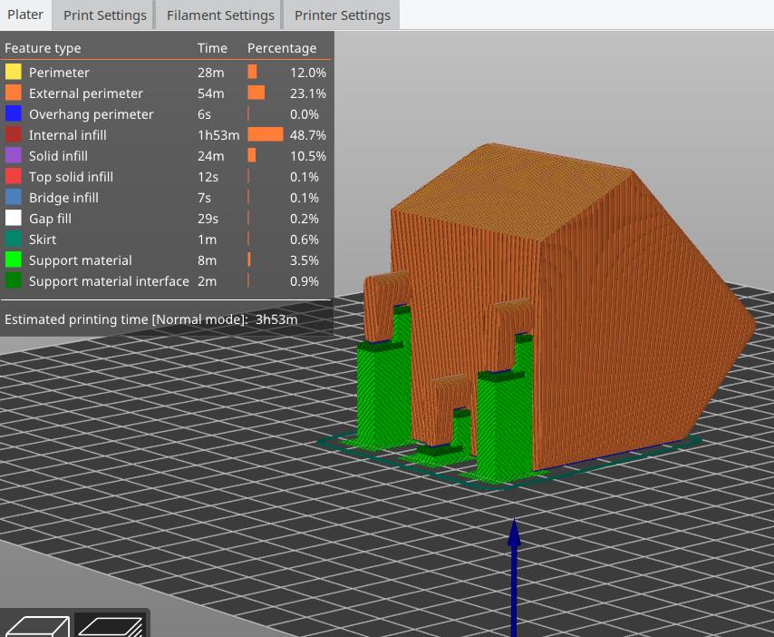Image resolution: width=774 pixels, height=637 pixels.
Task: Click the 'Overhang perimeter' feature label
Action: (92, 114)
